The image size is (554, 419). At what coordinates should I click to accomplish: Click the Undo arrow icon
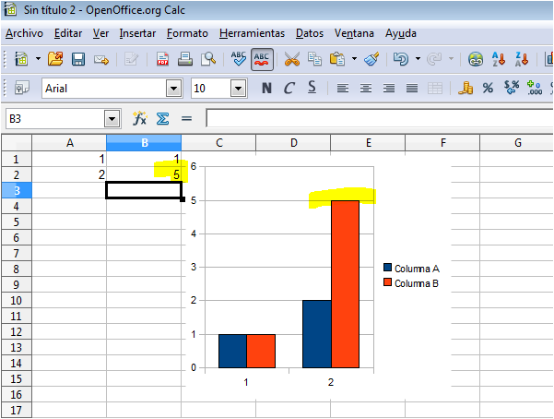(x=401, y=59)
